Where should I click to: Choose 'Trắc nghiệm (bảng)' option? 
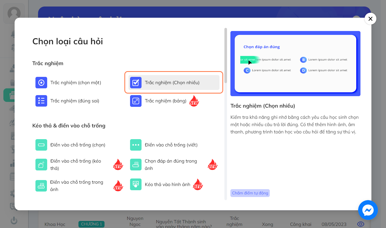tap(166, 101)
